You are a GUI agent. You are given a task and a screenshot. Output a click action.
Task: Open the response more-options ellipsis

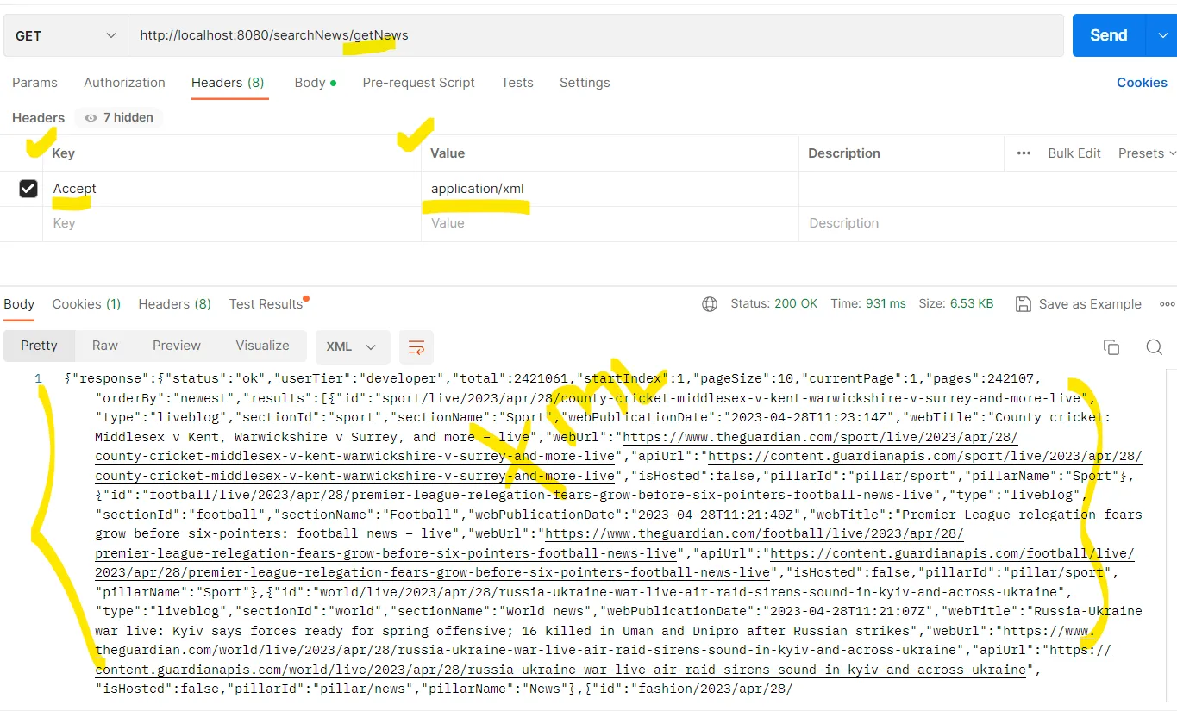[1167, 304]
